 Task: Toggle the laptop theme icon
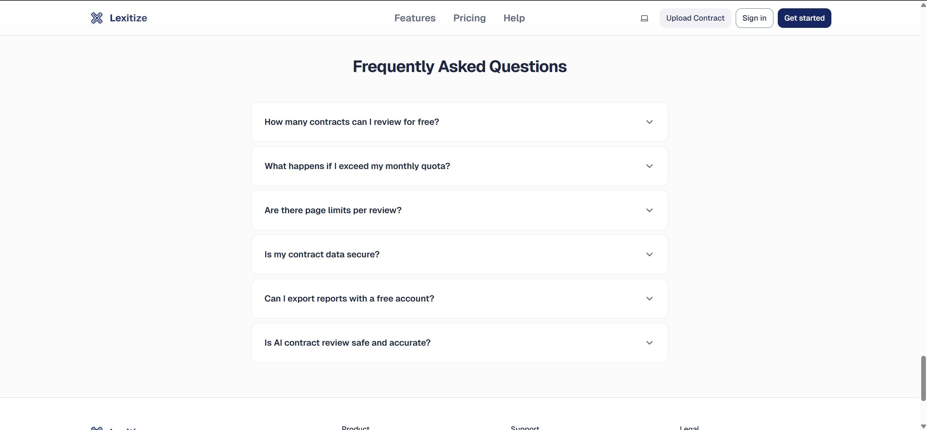click(x=644, y=18)
